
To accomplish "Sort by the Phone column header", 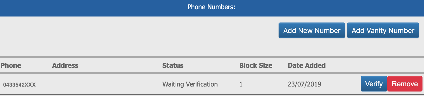I will [11, 65].
